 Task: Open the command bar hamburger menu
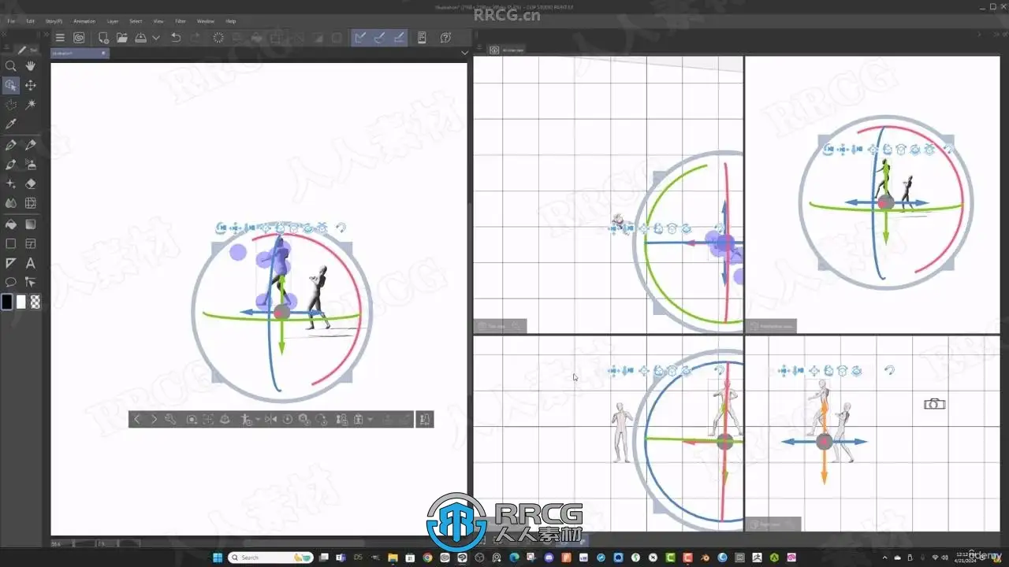pyautogui.click(x=60, y=38)
